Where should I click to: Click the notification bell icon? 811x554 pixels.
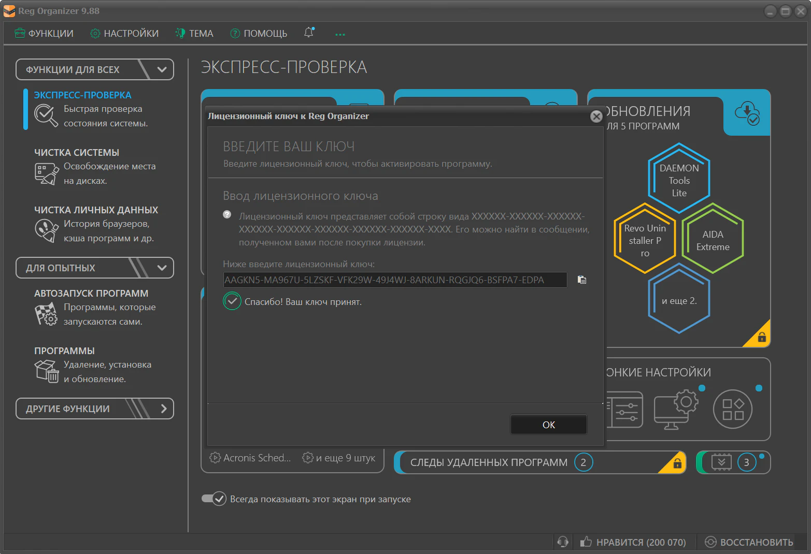pyautogui.click(x=309, y=33)
